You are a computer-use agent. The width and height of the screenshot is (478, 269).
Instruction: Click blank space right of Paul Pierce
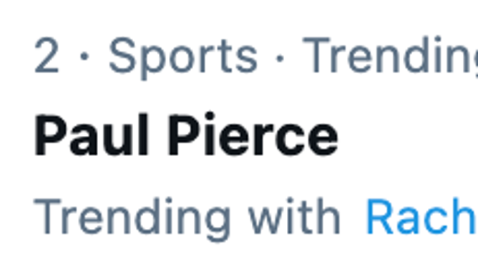(x=409, y=135)
